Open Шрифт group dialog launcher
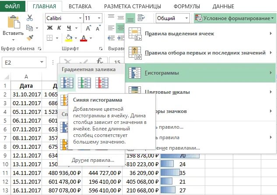The image size is (277, 195). [x=101, y=48]
